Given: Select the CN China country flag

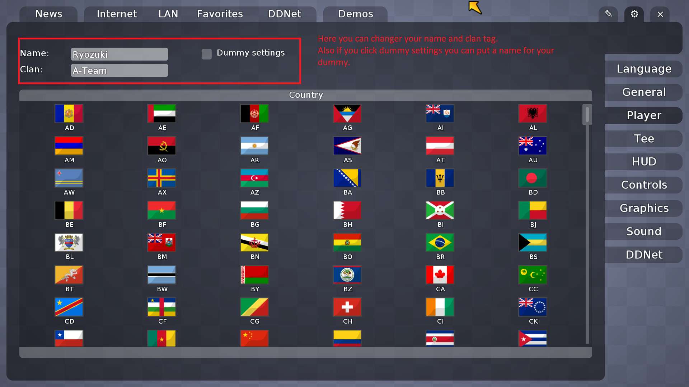Looking at the screenshot, I should [x=254, y=338].
